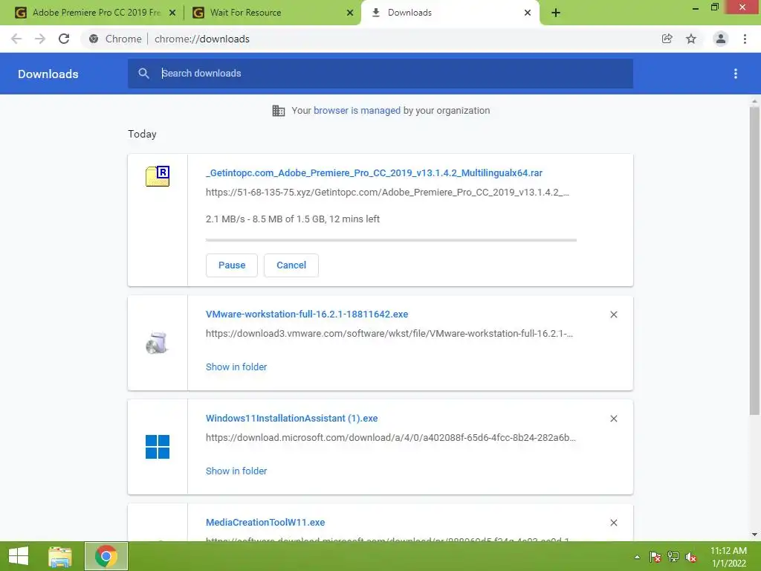Open the taskbar clock showing 11:12 AM

[x=728, y=557]
